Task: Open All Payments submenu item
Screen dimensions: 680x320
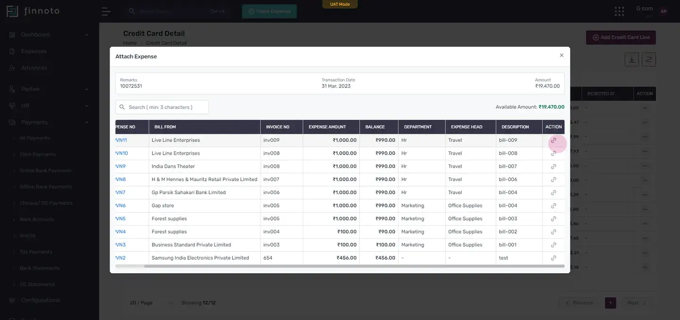Action: pos(34,138)
